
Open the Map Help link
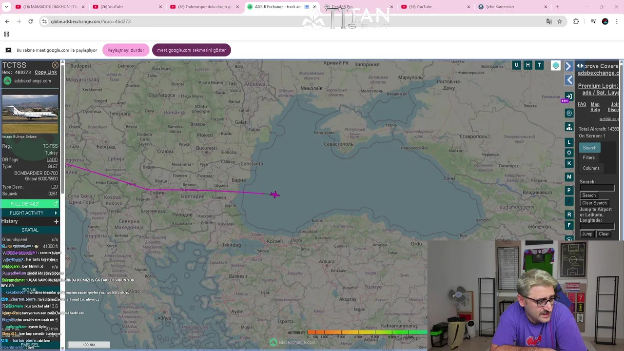pos(595,107)
